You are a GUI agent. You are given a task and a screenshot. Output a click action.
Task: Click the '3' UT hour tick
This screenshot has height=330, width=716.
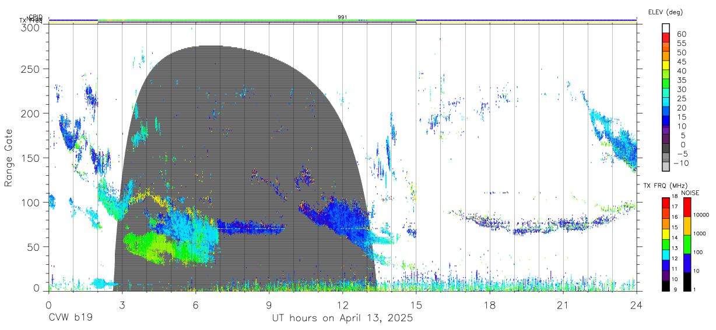pos(122,305)
